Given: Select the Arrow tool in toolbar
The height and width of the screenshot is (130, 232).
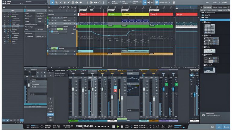Looking at the screenshot, I should [x=52, y=2].
